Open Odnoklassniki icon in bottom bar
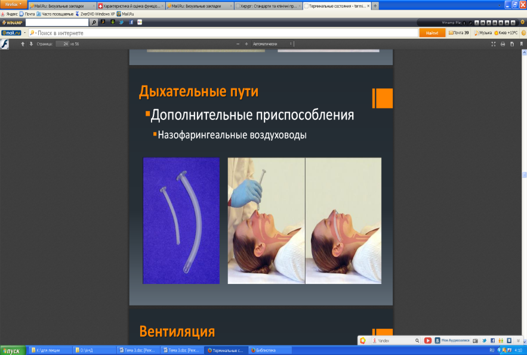This screenshot has height=355, width=527. coord(501,341)
